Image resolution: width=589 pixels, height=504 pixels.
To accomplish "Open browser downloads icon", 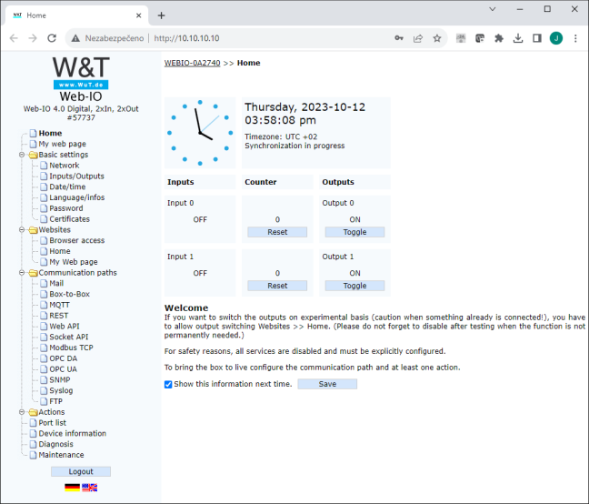I will pos(518,38).
